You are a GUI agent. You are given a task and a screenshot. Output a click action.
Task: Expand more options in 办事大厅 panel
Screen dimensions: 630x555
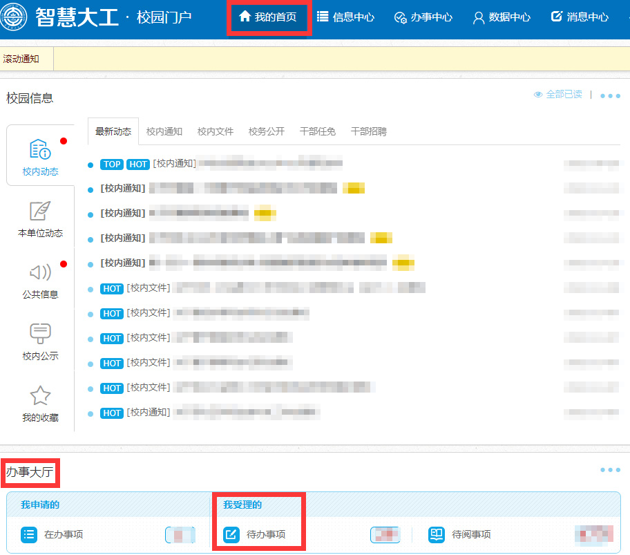[610, 470]
